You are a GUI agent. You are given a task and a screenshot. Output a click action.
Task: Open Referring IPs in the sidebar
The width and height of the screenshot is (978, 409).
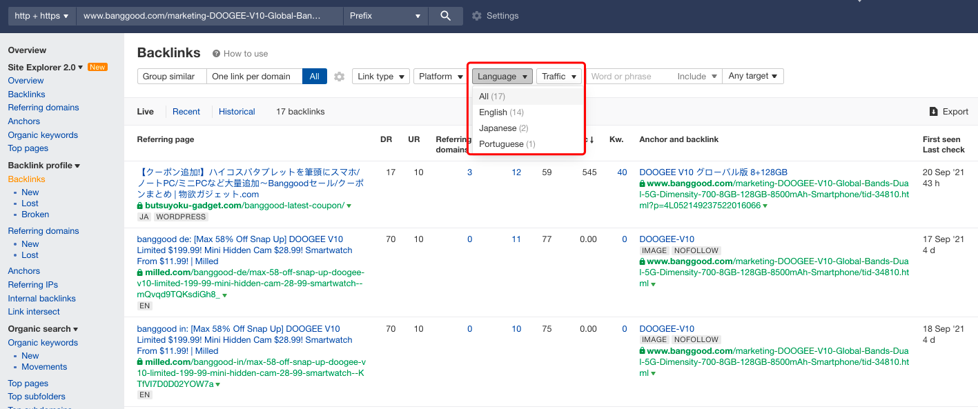pos(33,285)
